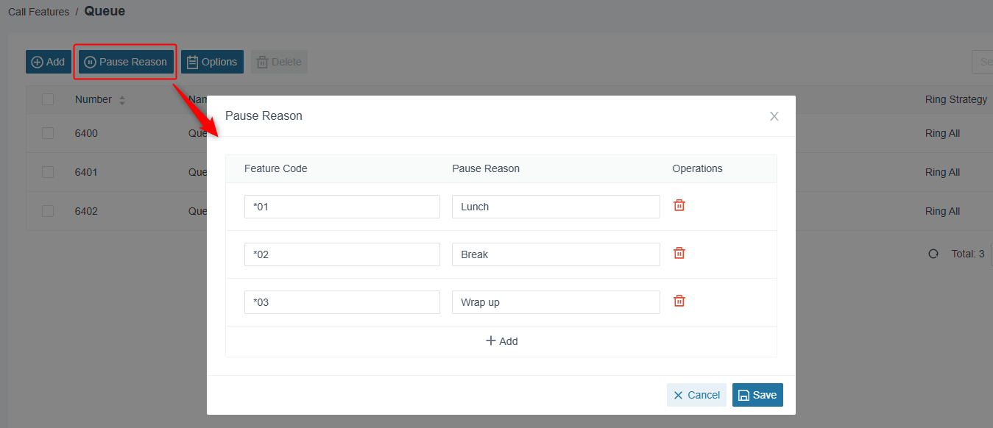This screenshot has width=993, height=428.
Task: Click queue number 6402
Action: [x=86, y=211]
